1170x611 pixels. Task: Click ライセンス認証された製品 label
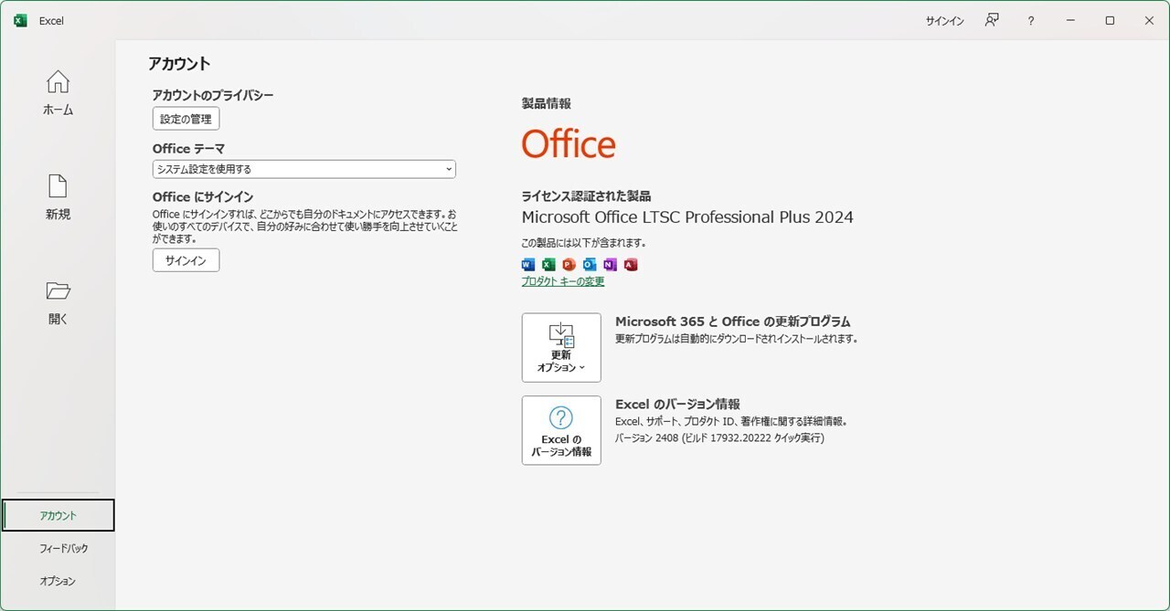586,196
